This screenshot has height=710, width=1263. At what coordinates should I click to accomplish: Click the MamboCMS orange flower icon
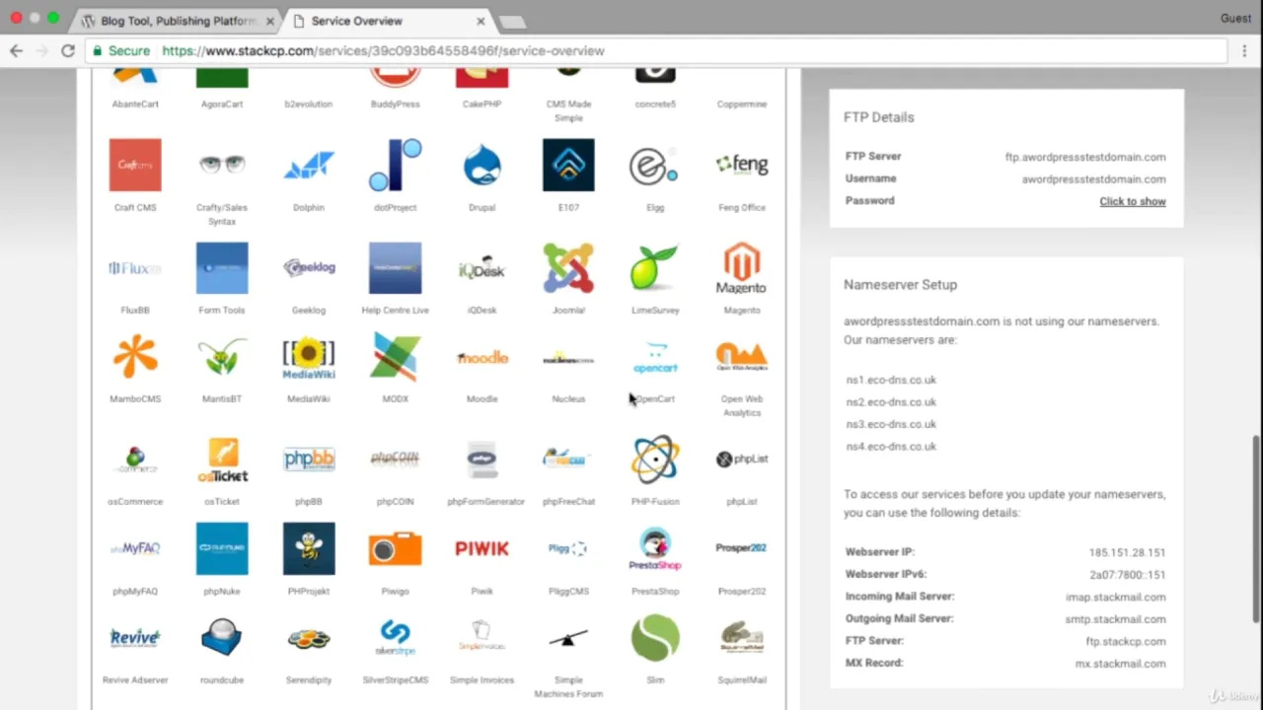[x=135, y=357]
